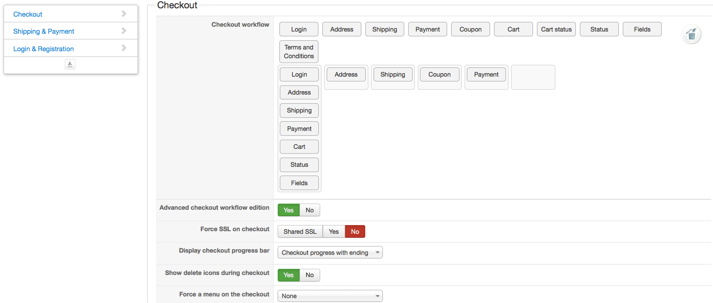
Task: Click the chevron arrow beside Shipping & Payment
Action: 124,31
